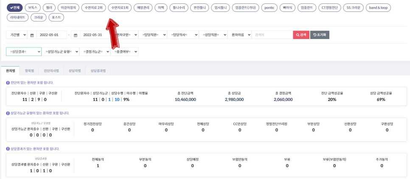Expand the =상담결과= dropdown
This screenshot has height=179, width=410.
click(x=24, y=51)
